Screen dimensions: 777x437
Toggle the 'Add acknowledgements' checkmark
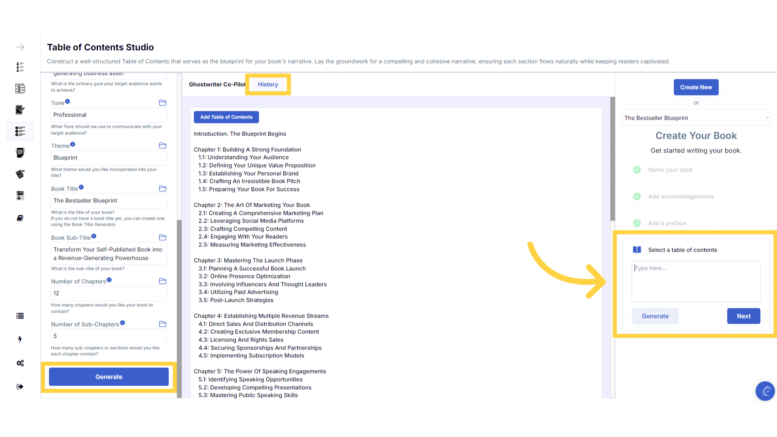(x=637, y=197)
